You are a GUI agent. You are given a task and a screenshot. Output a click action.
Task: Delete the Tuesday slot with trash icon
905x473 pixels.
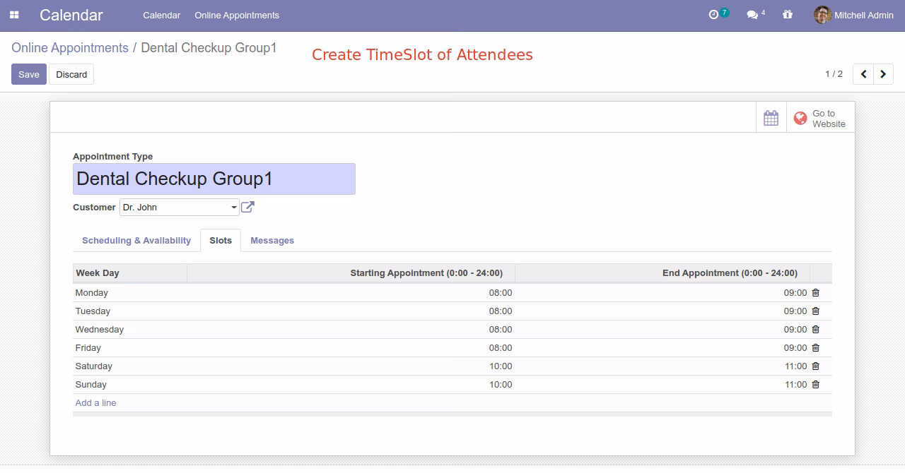click(816, 311)
